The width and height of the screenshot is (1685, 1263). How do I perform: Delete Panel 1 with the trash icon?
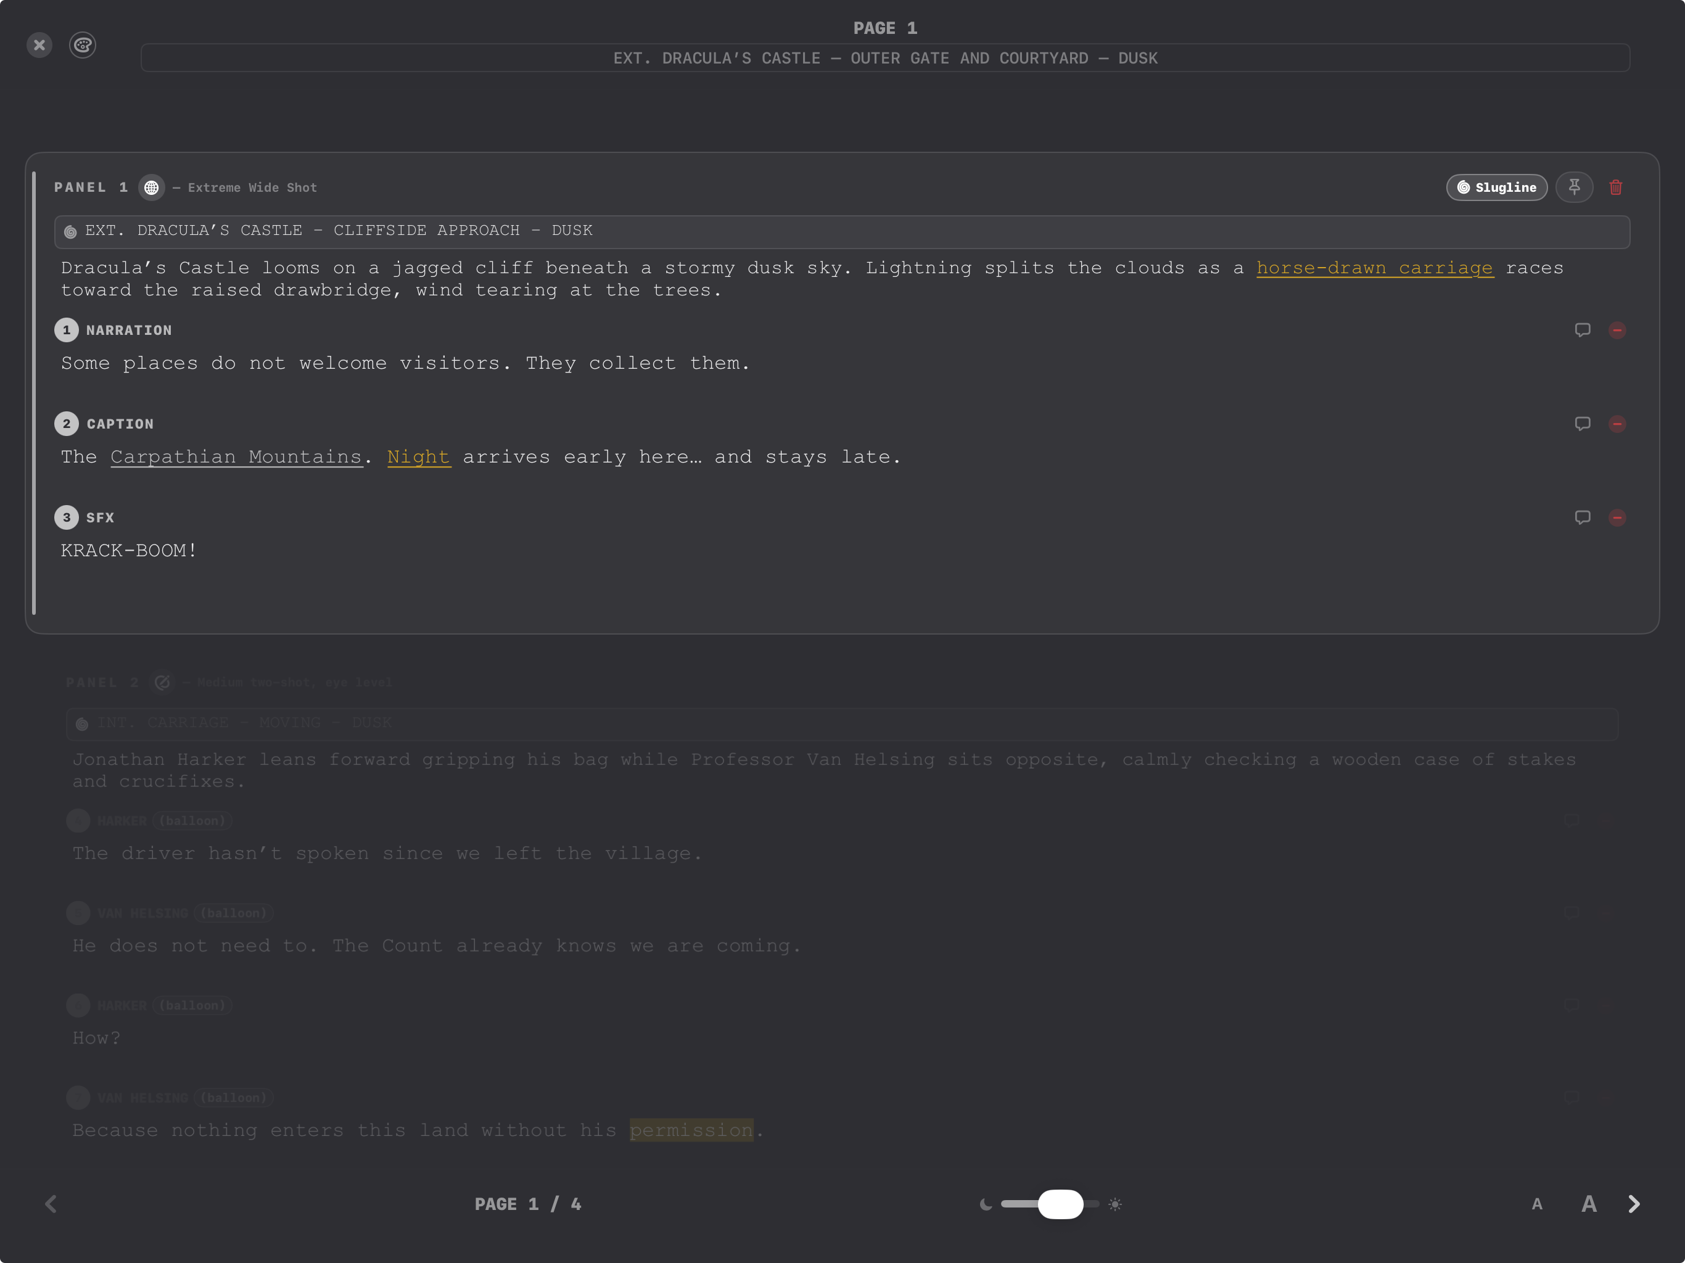click(1616, 187)
